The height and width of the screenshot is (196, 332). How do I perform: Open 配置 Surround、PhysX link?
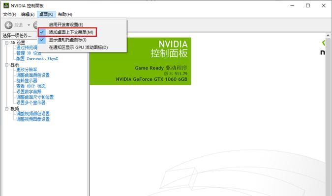point(37,59)
